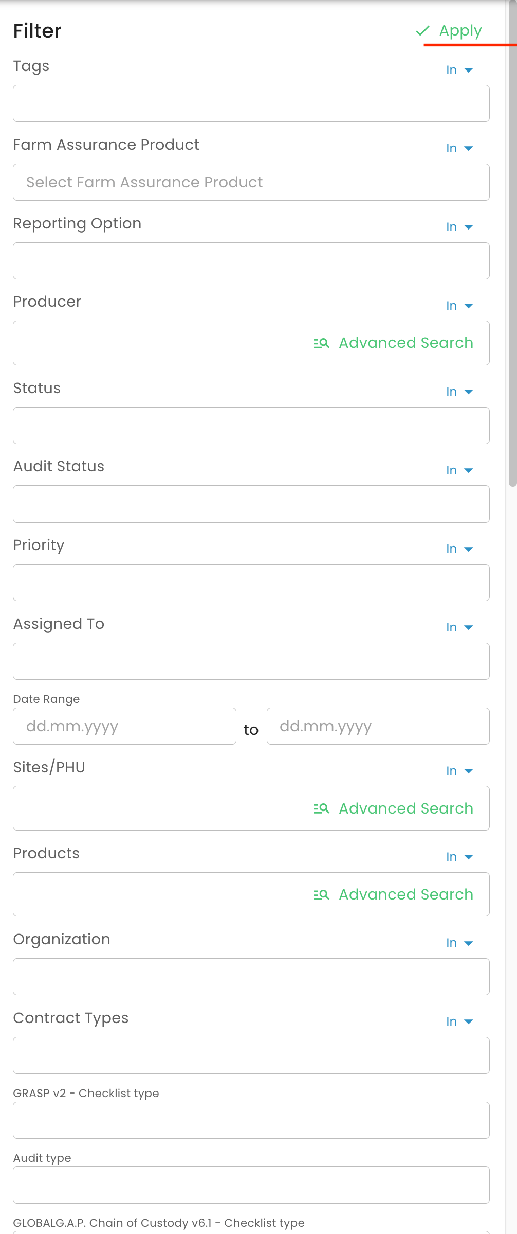Focus the Audit type input field
517x1234 pixels.
click(x=251, y=1185)
